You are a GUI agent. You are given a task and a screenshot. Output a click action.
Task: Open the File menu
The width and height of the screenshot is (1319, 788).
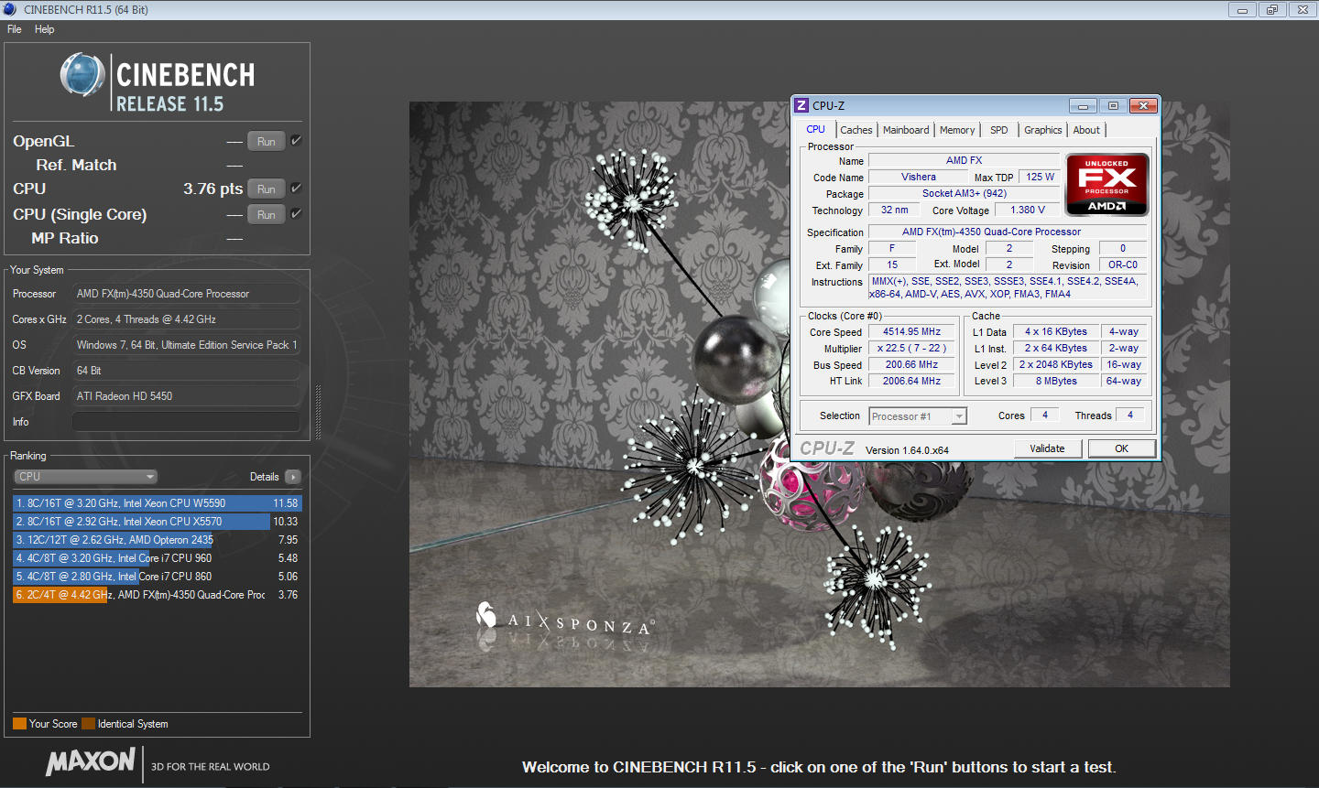click(x=15, y=29)
